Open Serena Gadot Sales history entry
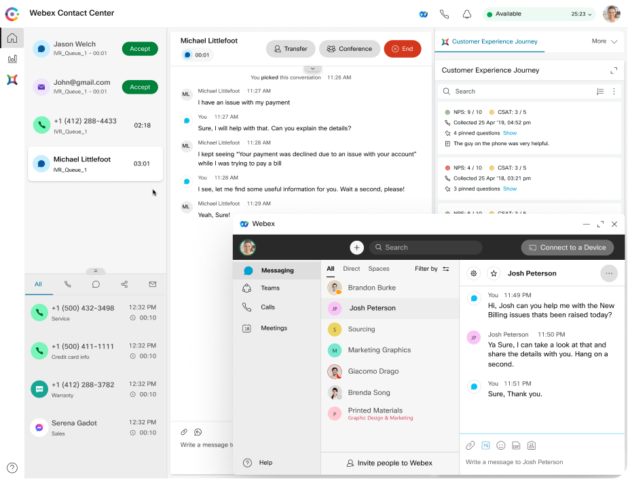The width and height of the screenshot is (628, 479). (x=95, y=428)
